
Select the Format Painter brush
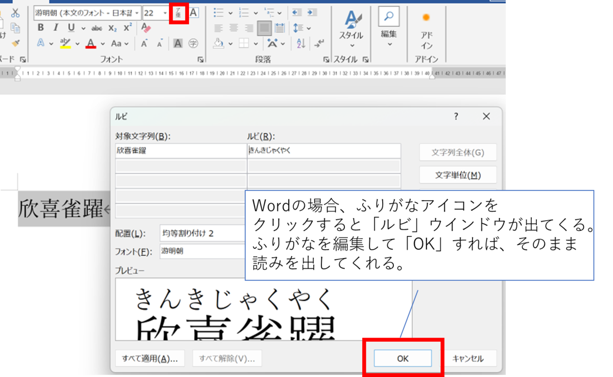coord(15,43)
